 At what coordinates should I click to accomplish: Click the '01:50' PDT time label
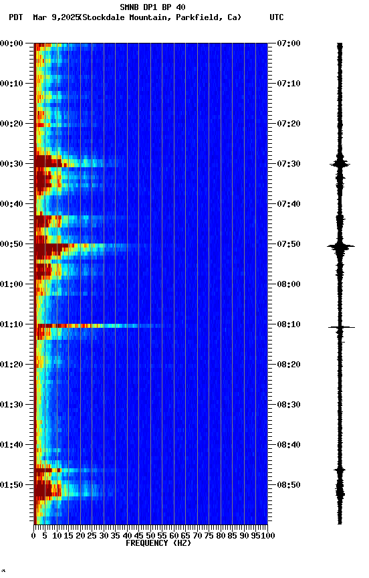(11, 486)
